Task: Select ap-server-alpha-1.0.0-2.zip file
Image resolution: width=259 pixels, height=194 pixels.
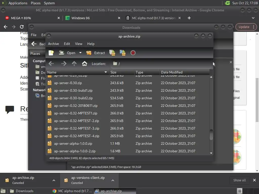Action: coord(127,151)
